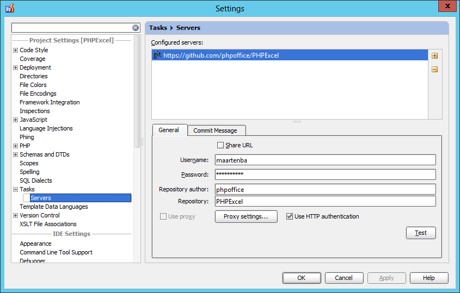Click the Username field
The height and width of the screenshot is (293, 460).
(326, 160)
